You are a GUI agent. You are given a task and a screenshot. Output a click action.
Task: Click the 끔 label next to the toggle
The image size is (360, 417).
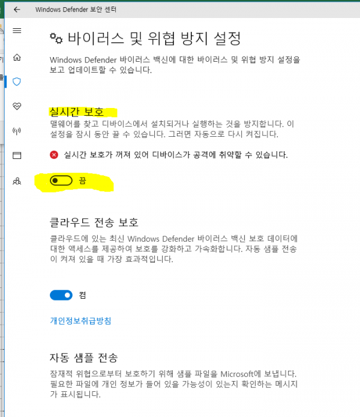[x=82, y=181]
